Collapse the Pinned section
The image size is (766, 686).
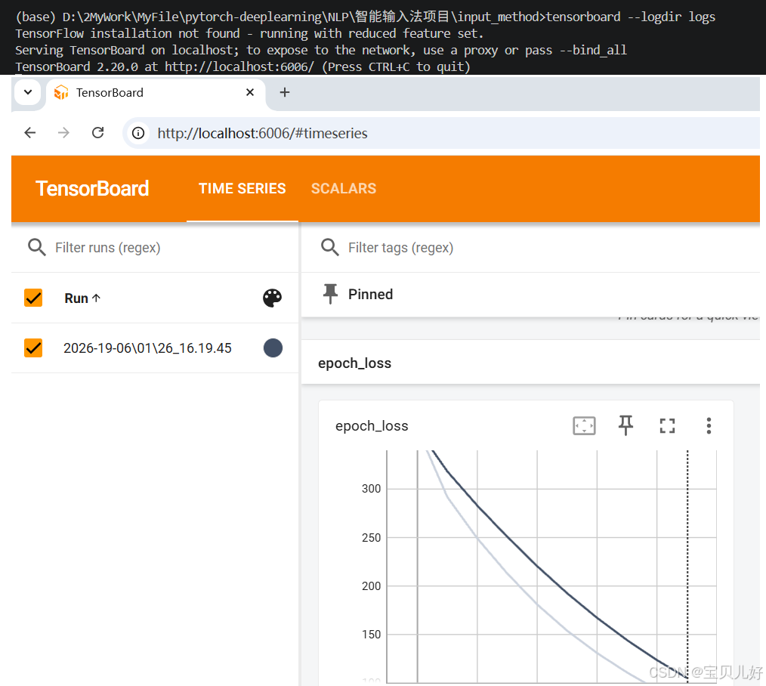(530, 294)
